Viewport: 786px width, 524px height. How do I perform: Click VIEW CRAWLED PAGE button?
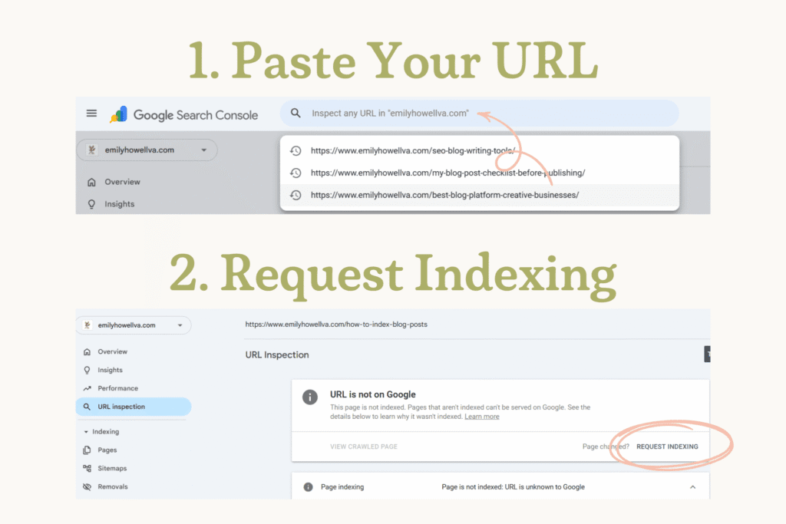point(364,447)
